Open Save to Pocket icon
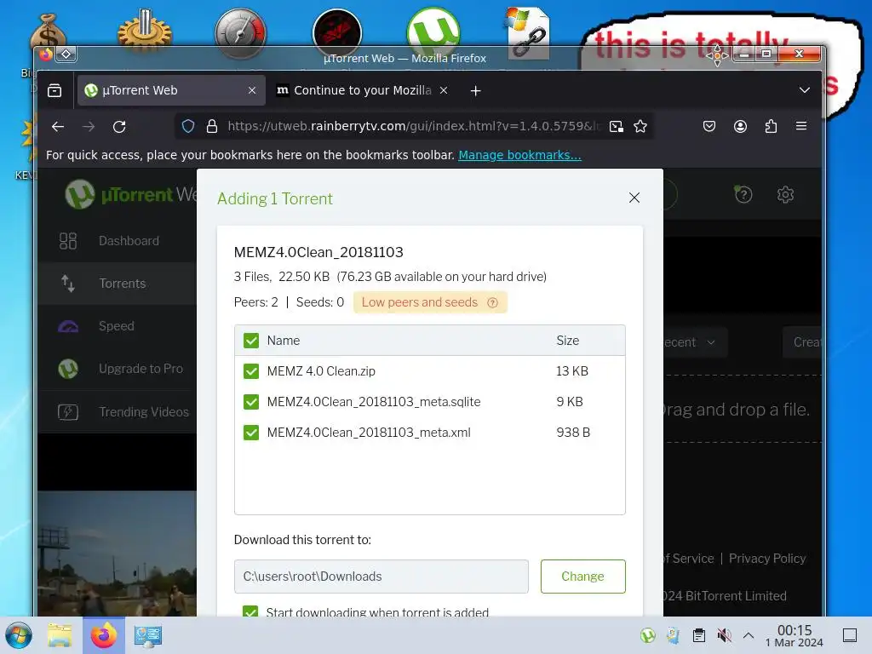The height and width of the screenshot is (654, 872). [x=709, y=126]
